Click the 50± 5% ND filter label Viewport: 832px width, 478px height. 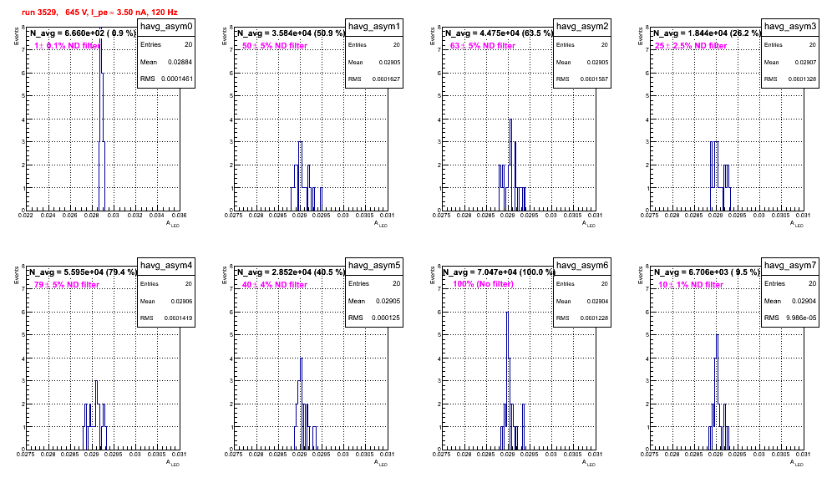click(x=275, y=46)
